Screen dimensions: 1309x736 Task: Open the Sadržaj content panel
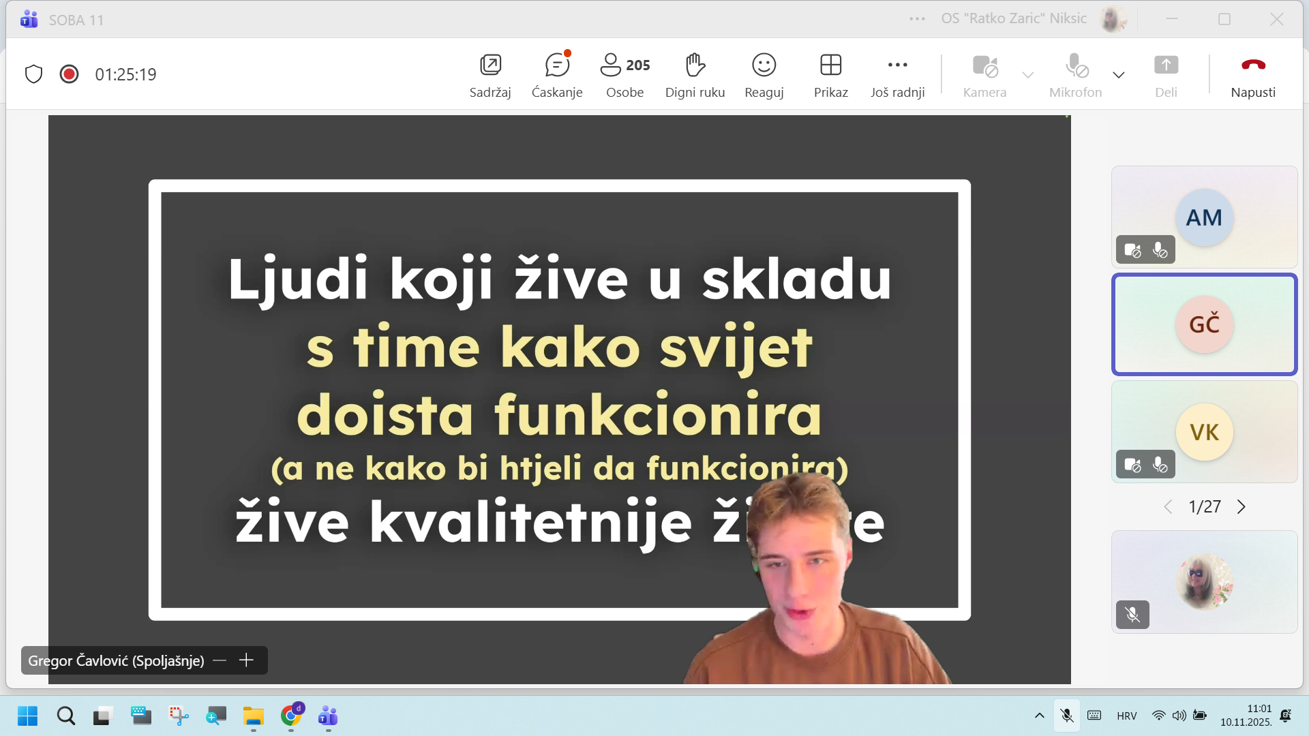pyautogui.click(x=490, y=75)
